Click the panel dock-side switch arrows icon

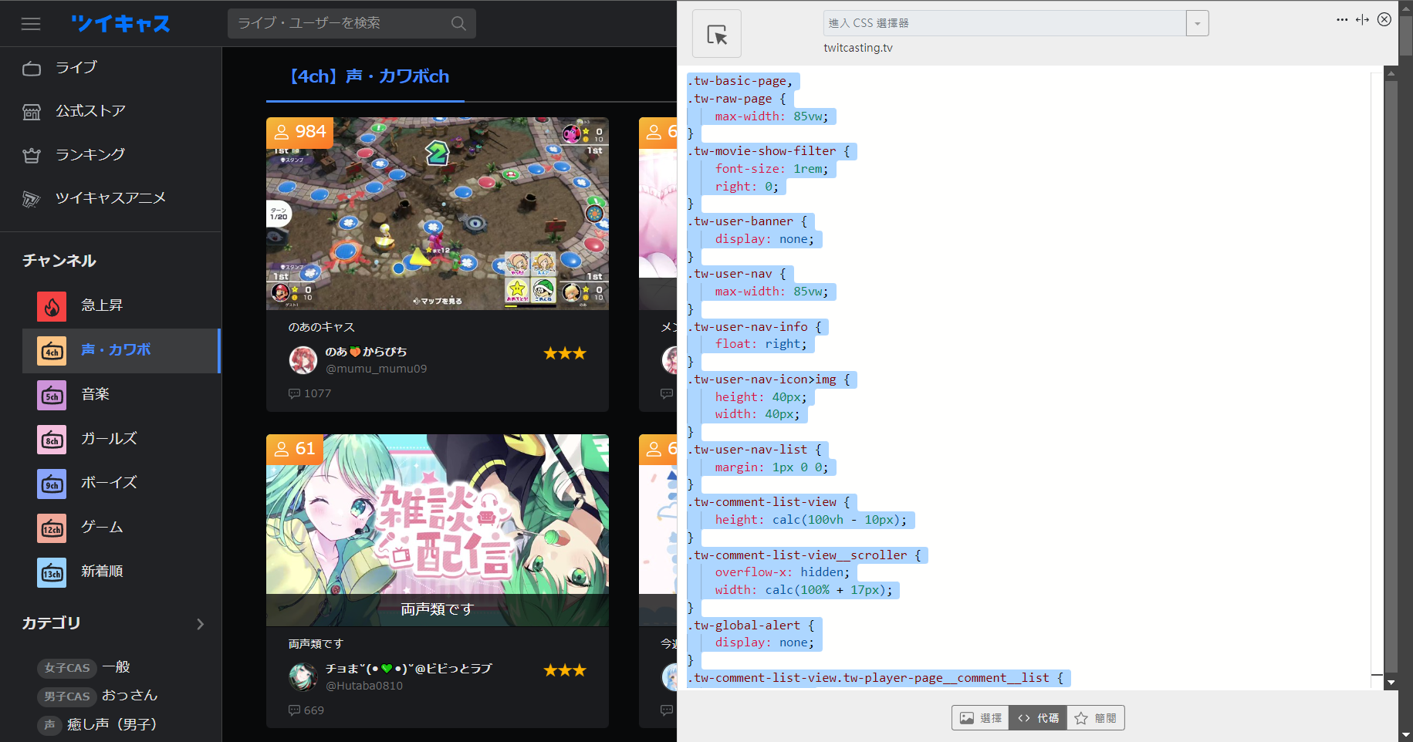tap(1362, 20)
